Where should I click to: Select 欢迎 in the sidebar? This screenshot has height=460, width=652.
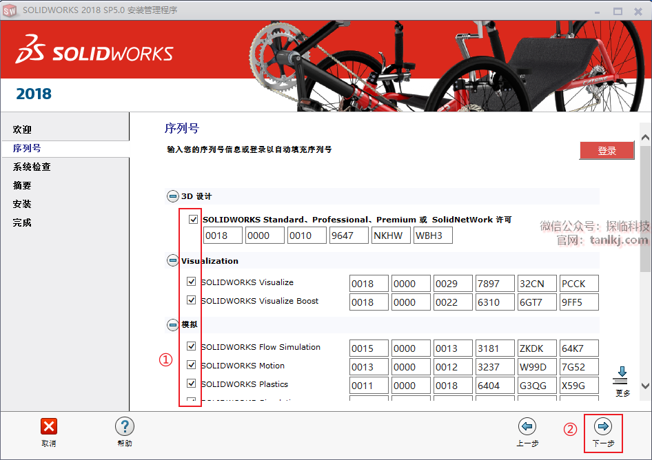point(22,129)
